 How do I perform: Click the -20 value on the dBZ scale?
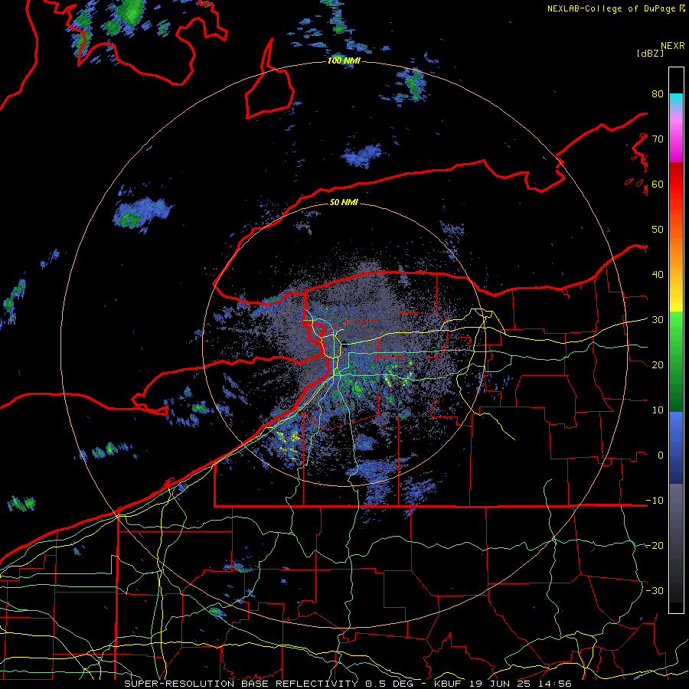[x=655, y=546]
